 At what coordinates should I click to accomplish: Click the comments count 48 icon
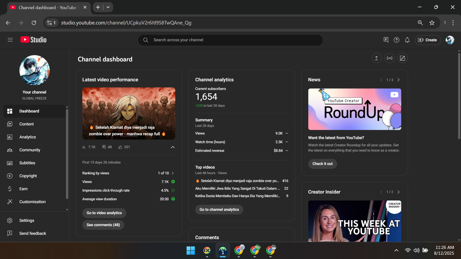tap(104, 147)
